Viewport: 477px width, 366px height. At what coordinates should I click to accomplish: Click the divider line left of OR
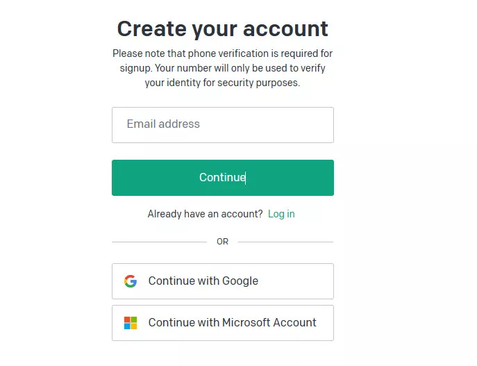pos(159,242)
